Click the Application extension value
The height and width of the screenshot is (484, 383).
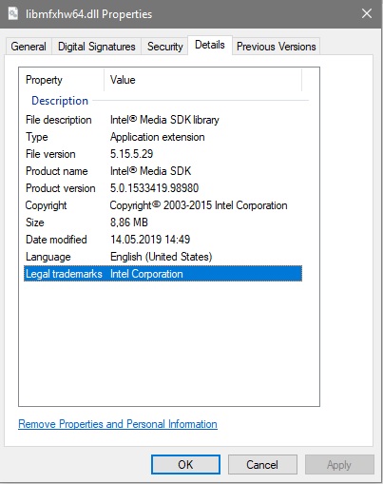tap(157, 137)
